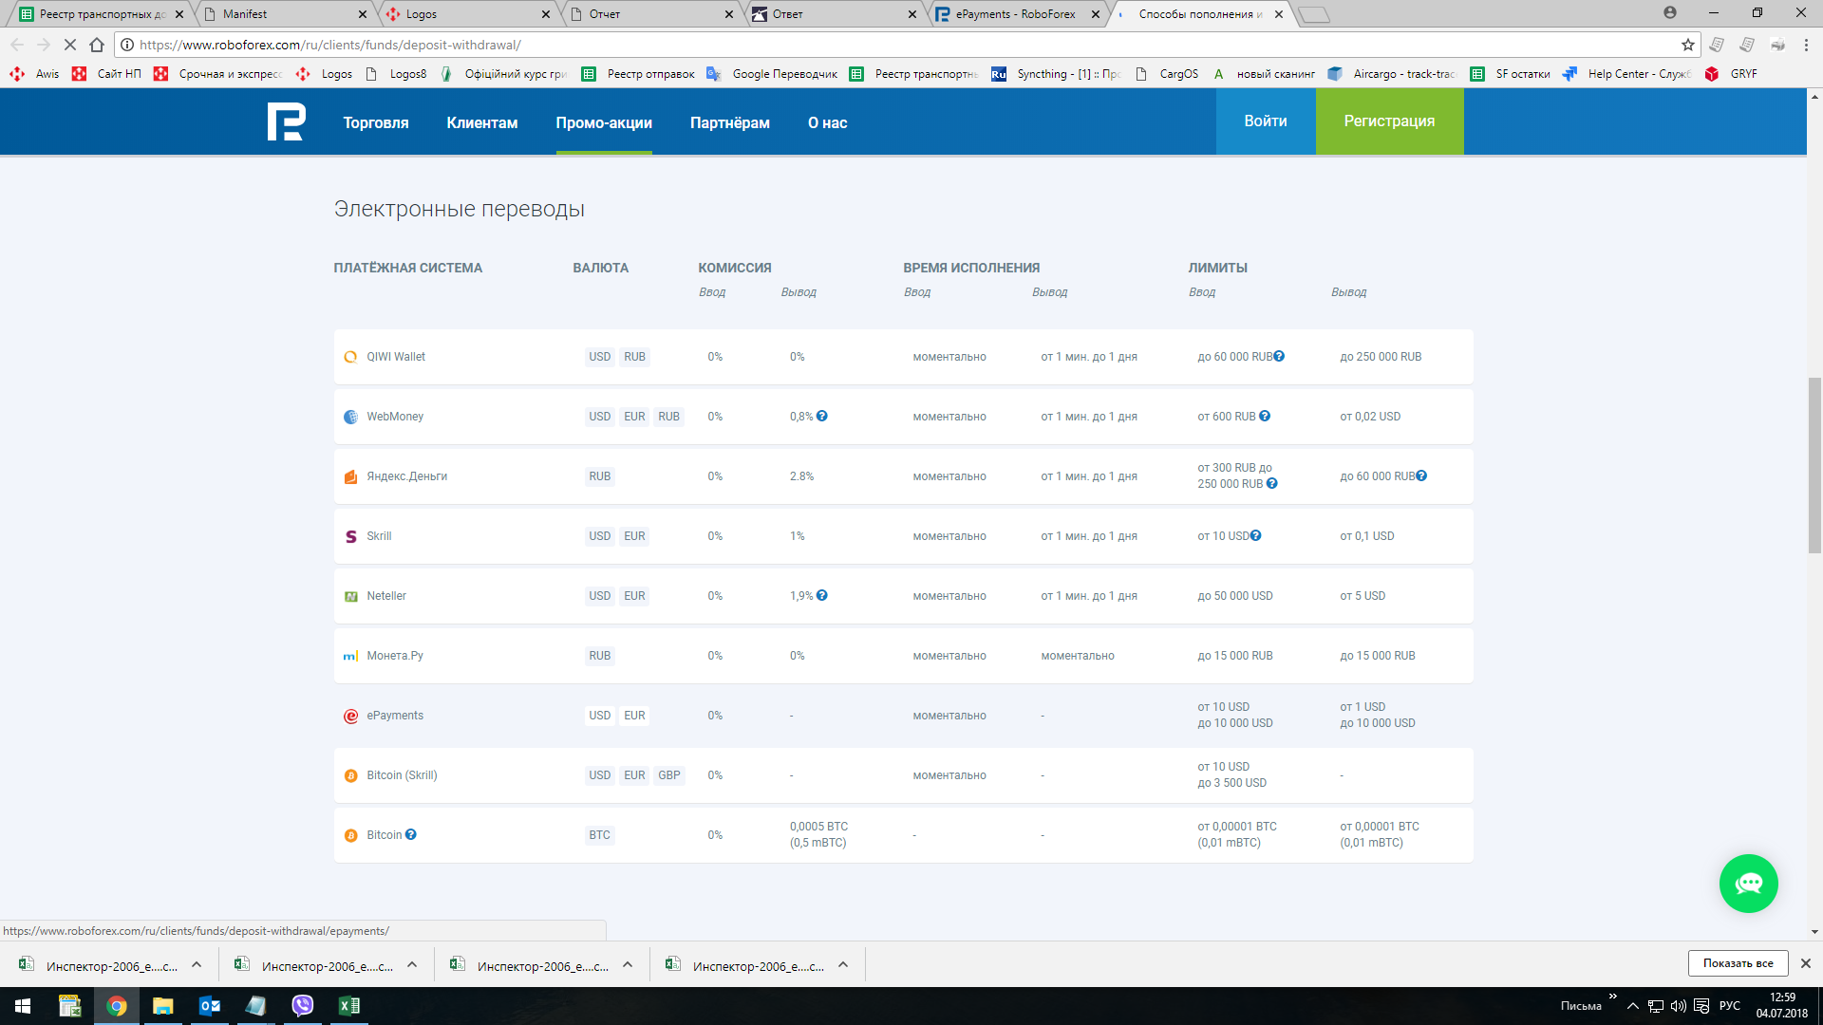Open the QIWI Wallet payment link

pos(396,357)
